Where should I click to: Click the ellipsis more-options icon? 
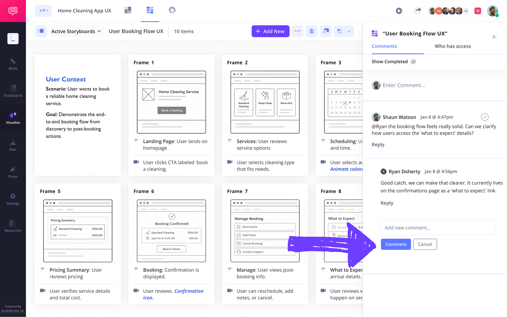click(x=298, y=31)
